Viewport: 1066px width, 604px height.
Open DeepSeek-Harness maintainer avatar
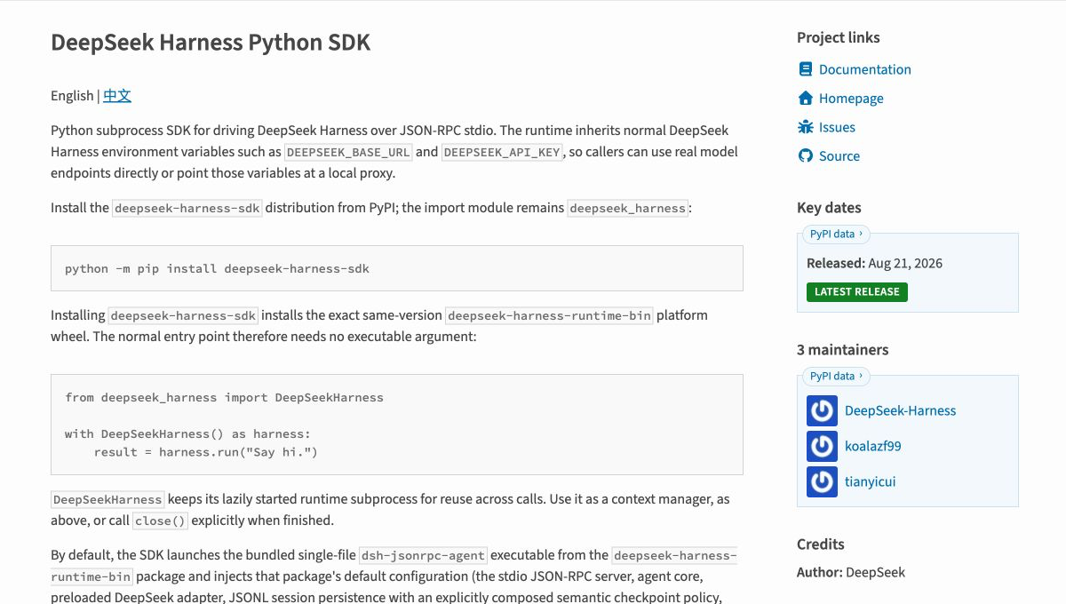click(x=823, y=410)
